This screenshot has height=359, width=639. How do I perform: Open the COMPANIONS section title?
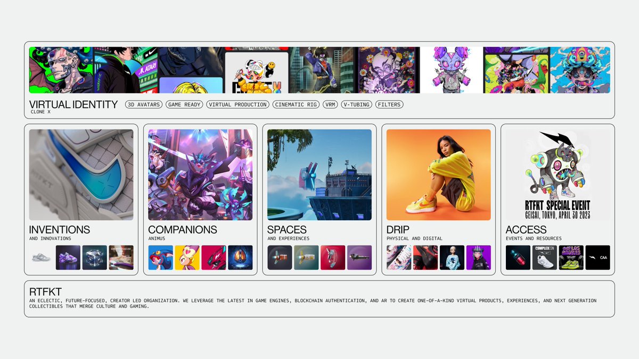[x=183, y=230]
